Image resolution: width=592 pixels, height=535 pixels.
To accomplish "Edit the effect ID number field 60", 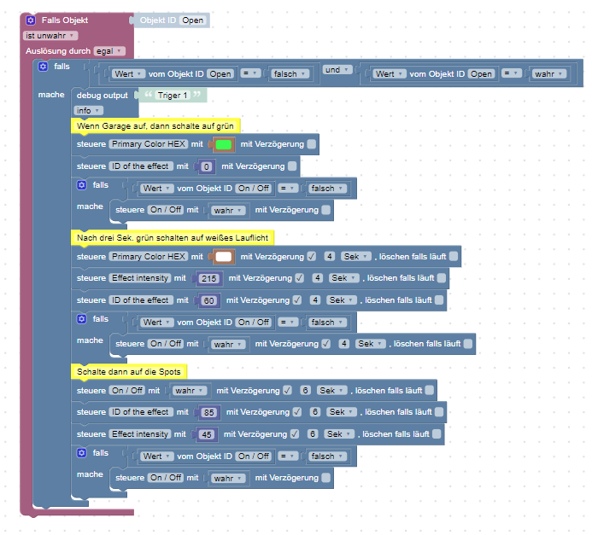I will click(208, 300).
